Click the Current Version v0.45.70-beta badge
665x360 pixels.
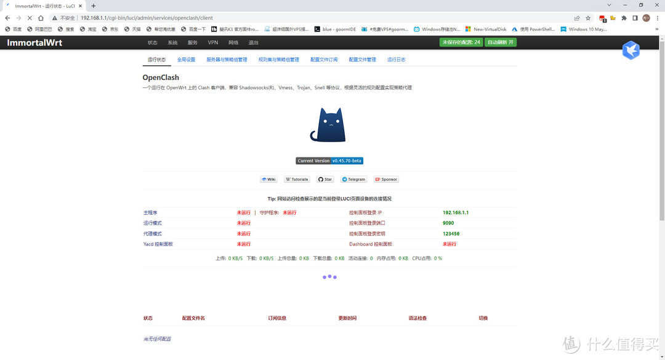tap(329, 161)
